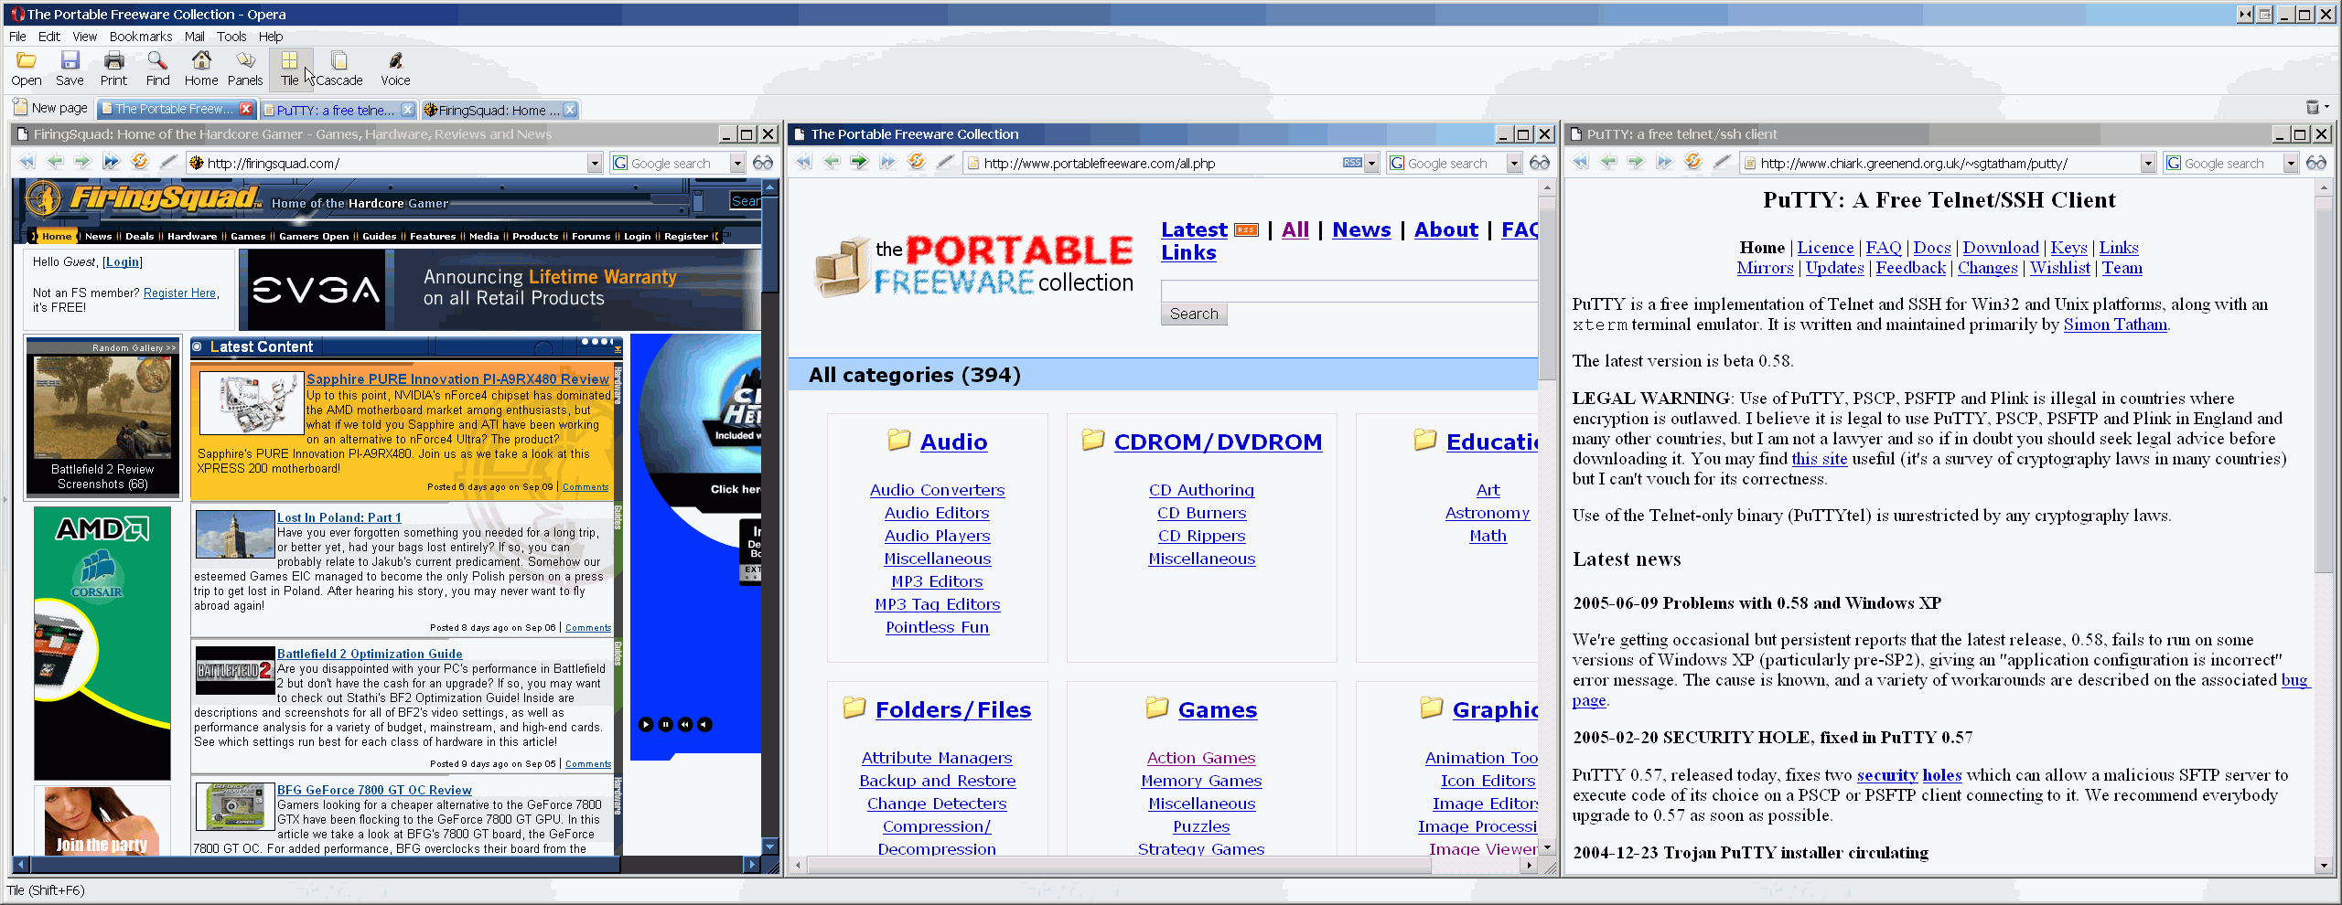Follow the Download link on PuTTY page
The image size is (2342, 905).
click(2001, 248)
